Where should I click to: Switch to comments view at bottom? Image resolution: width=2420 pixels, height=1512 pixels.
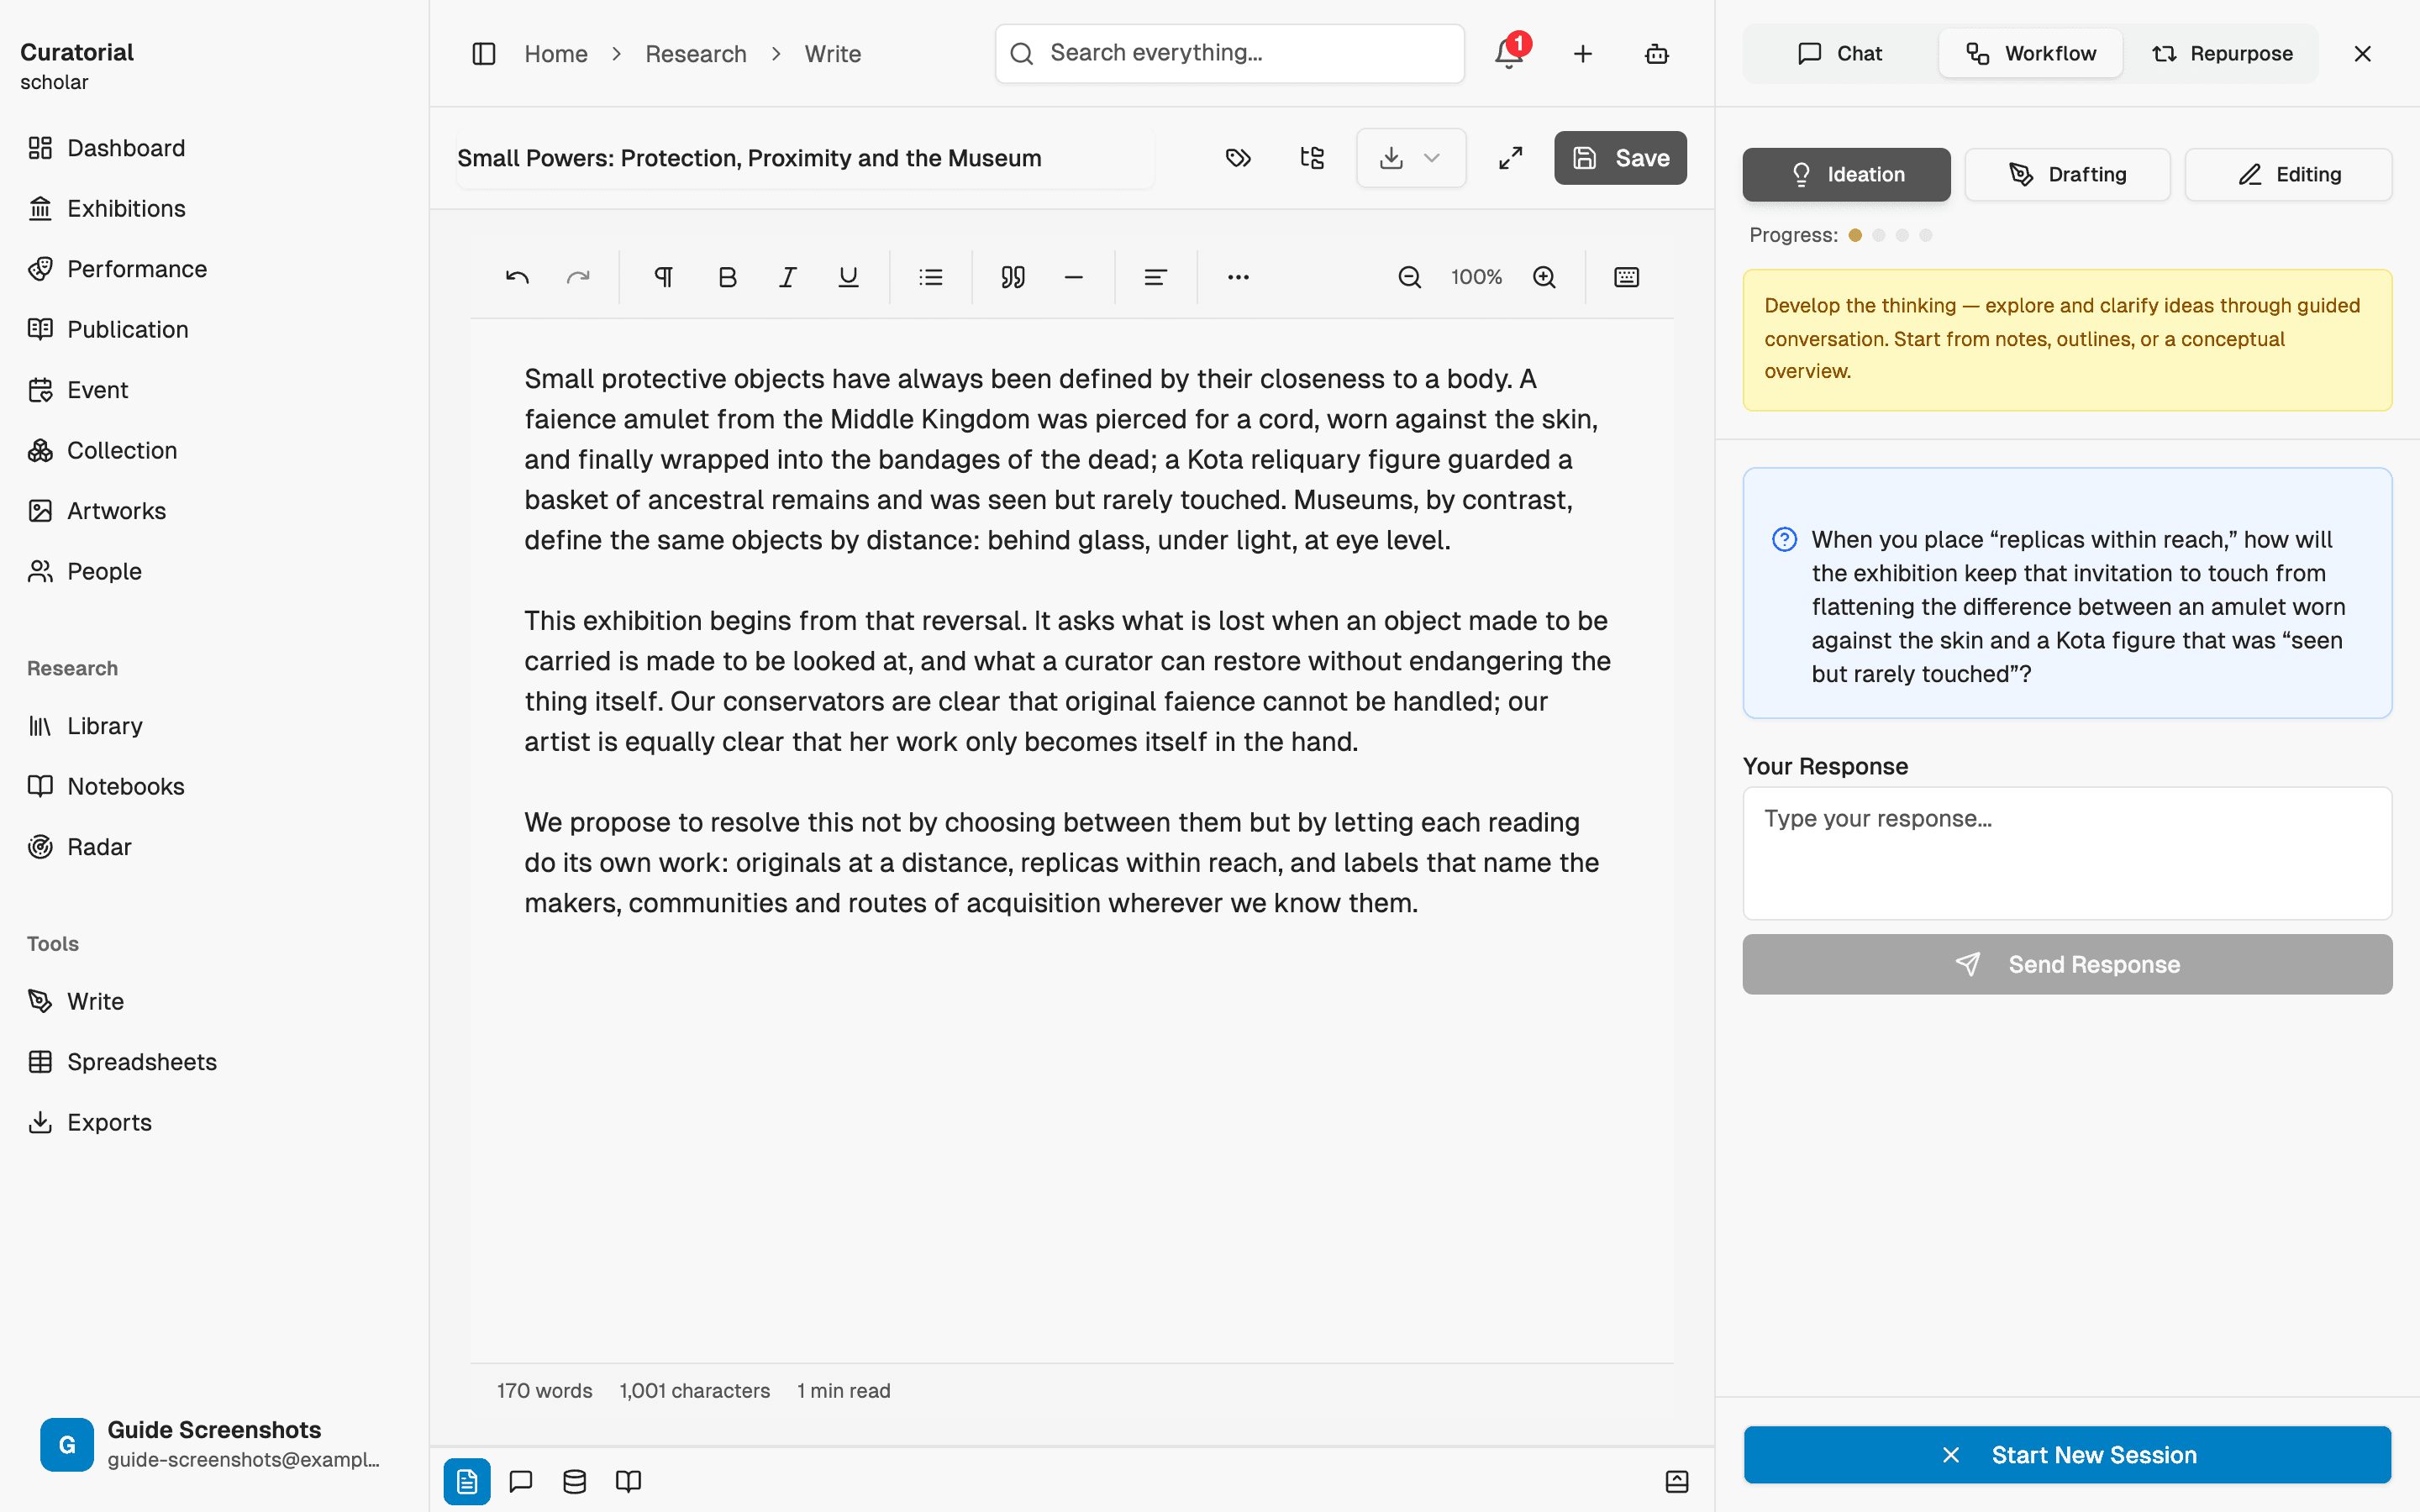tap(521, 1481)
